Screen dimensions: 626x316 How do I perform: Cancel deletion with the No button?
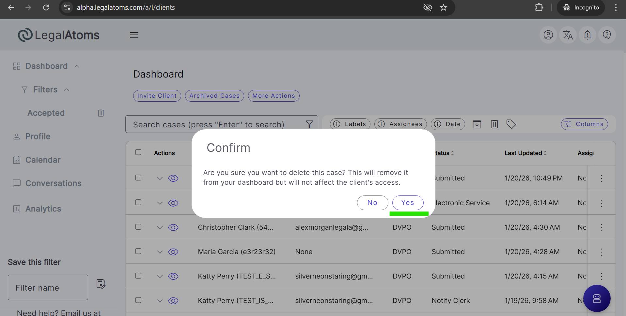pyautogui.click(x=372, y=203)
